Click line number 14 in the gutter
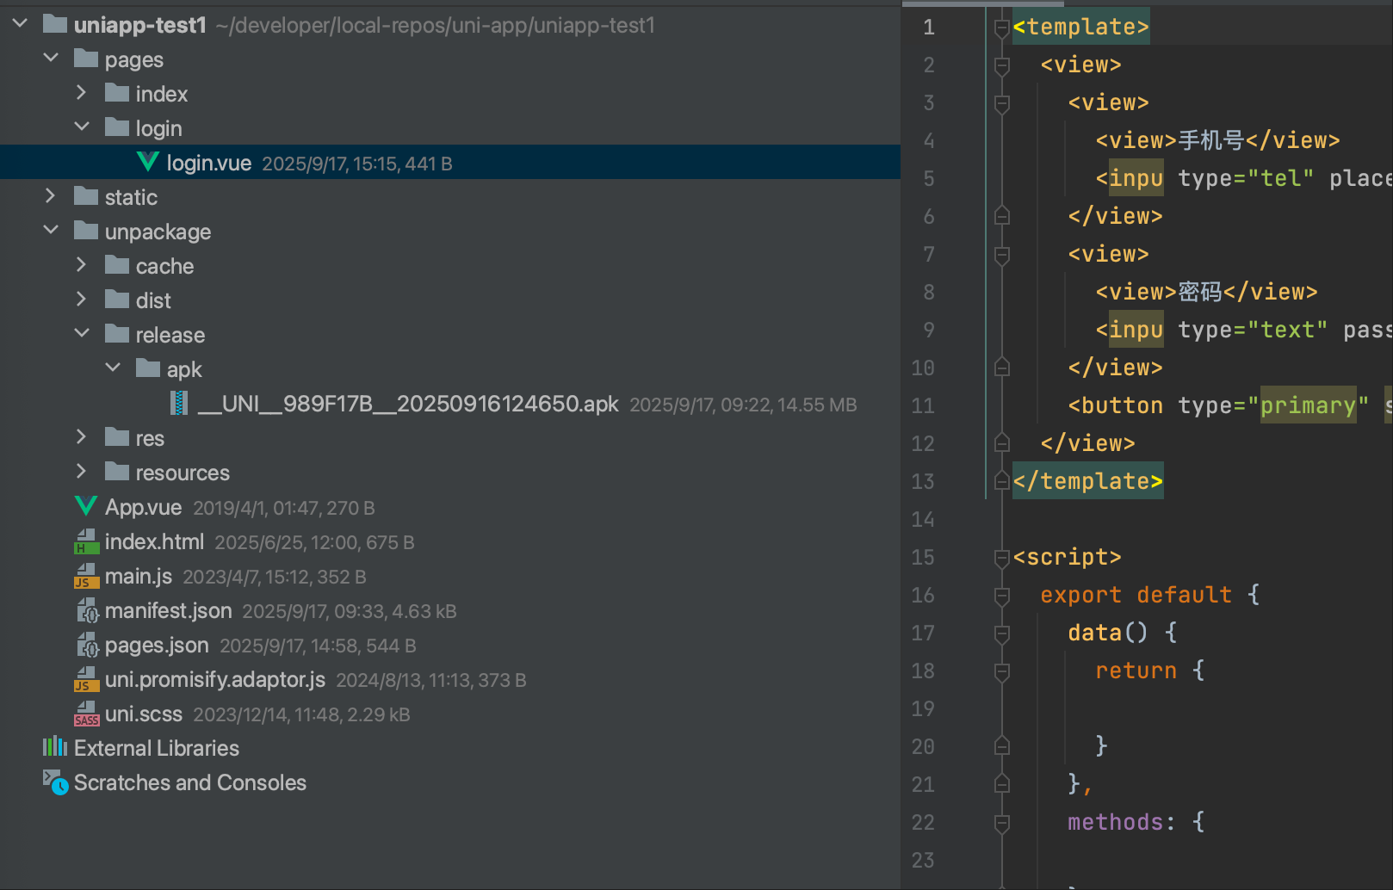The image size is (1393, 890). click(923, 519)
